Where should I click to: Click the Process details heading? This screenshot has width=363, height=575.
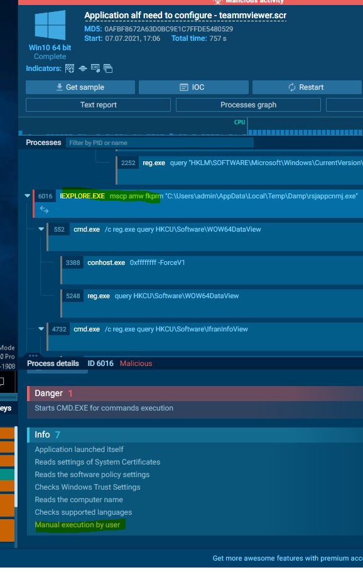53,363
